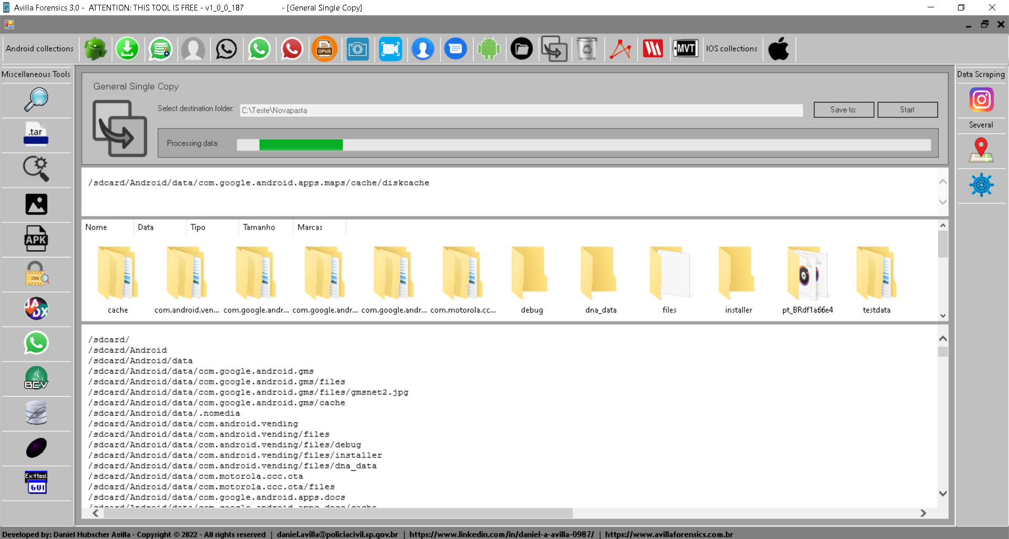Click the Android collections label

(40, 48)
